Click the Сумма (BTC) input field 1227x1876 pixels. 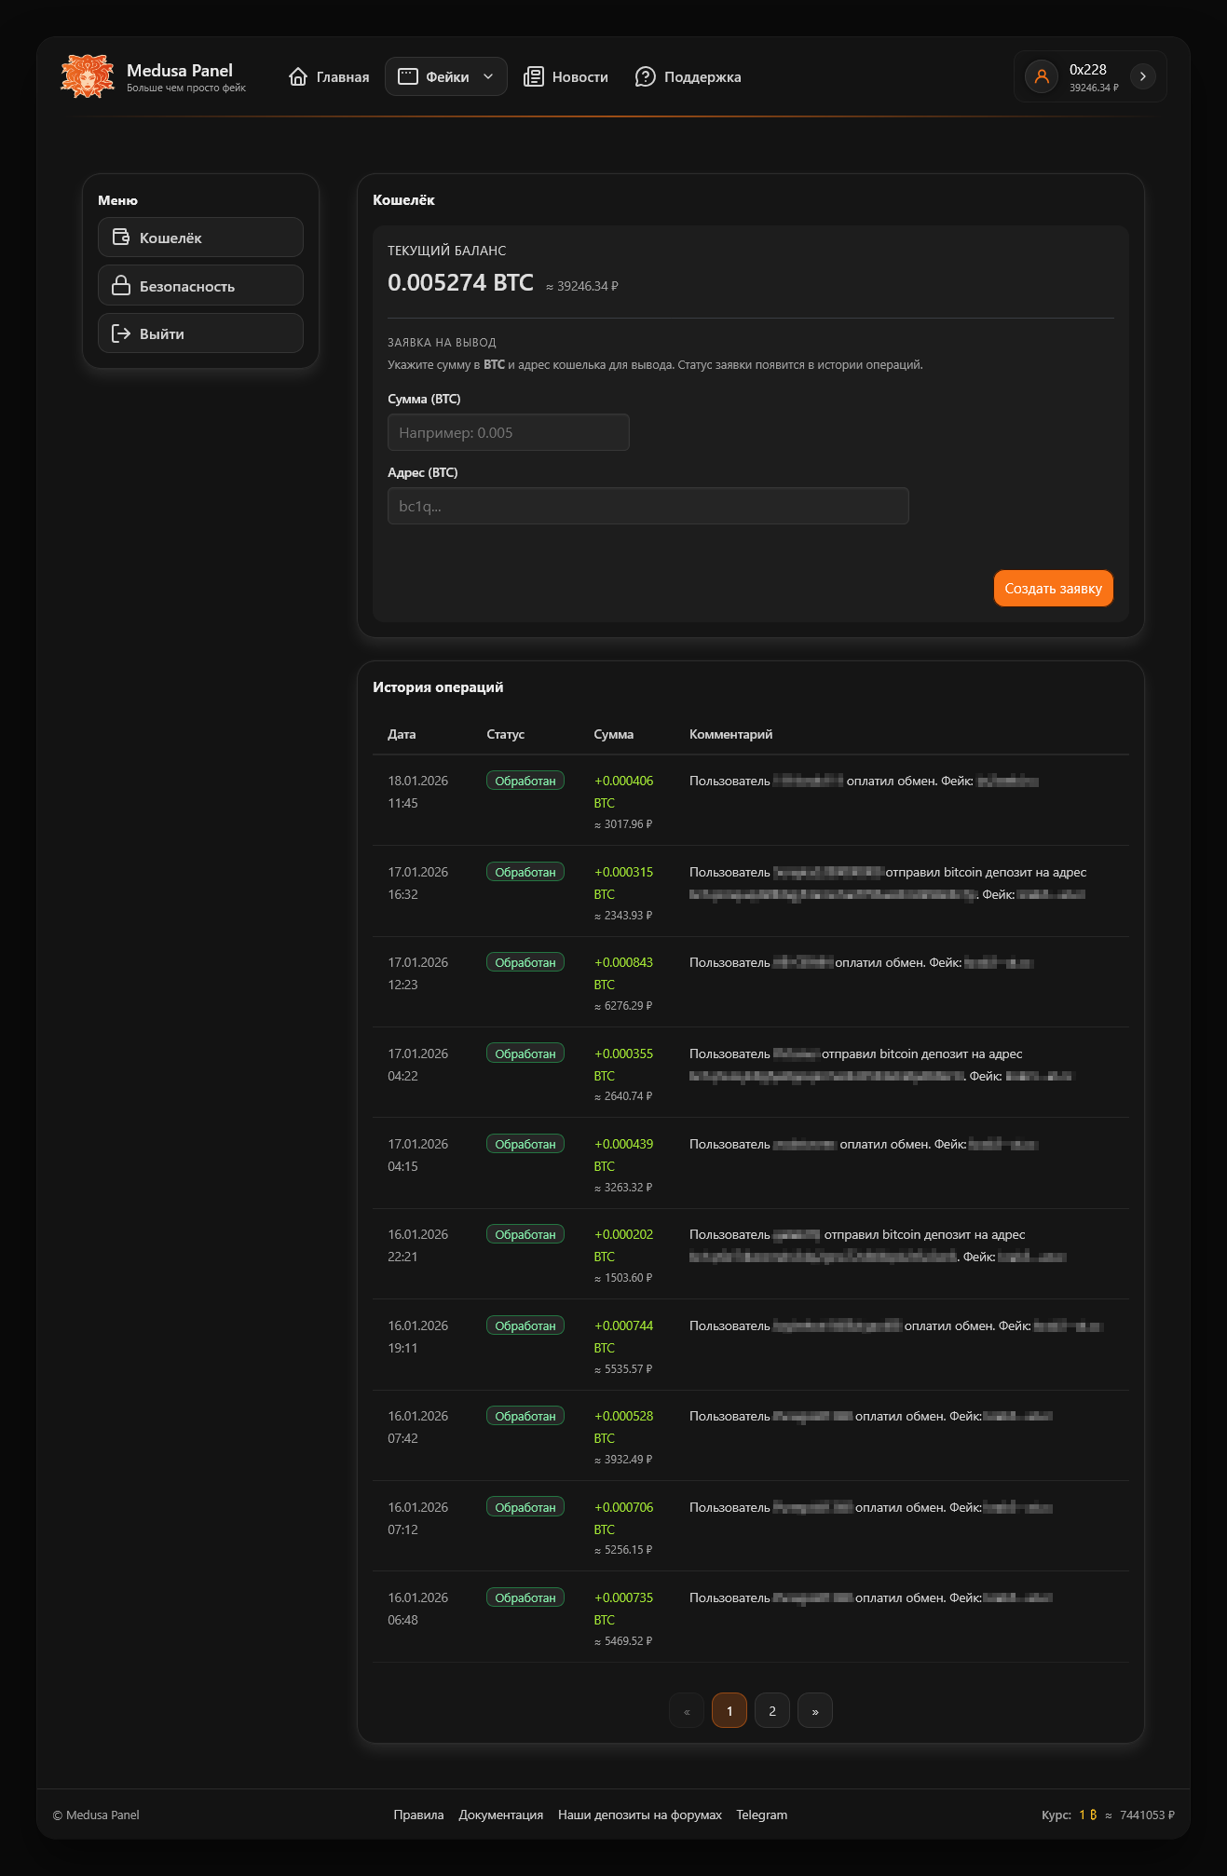point(509,432)
